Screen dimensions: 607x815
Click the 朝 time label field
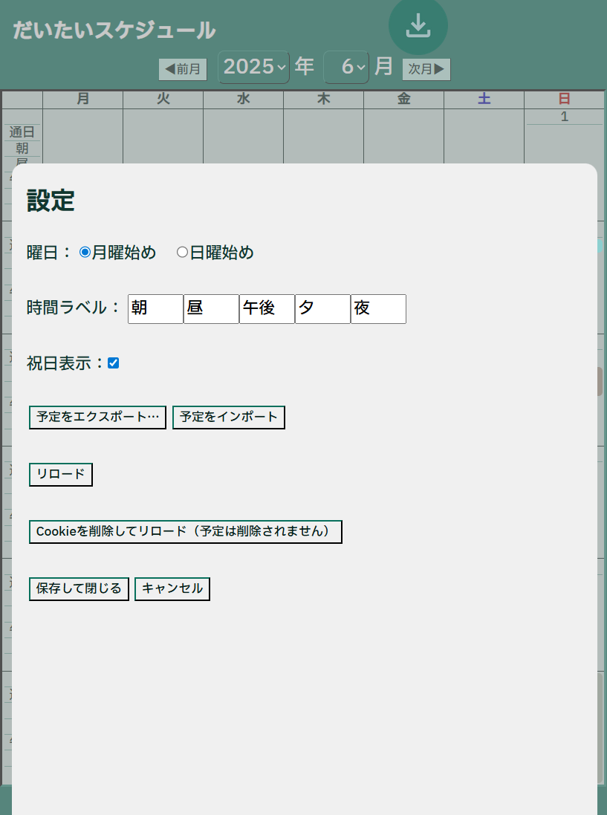coord(155,308)
